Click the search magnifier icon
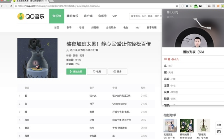 coord(161,16)
